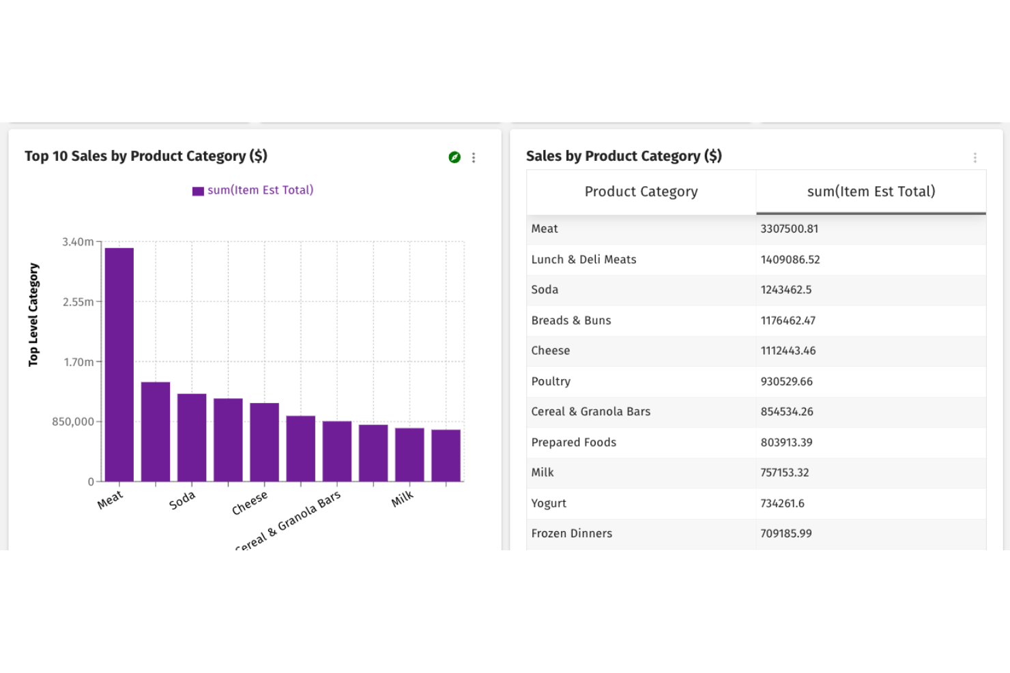This screenshot has height=673, width=1010.
Task: Click the Cereal & Granola Bars bar
Action: coord(337,451)
